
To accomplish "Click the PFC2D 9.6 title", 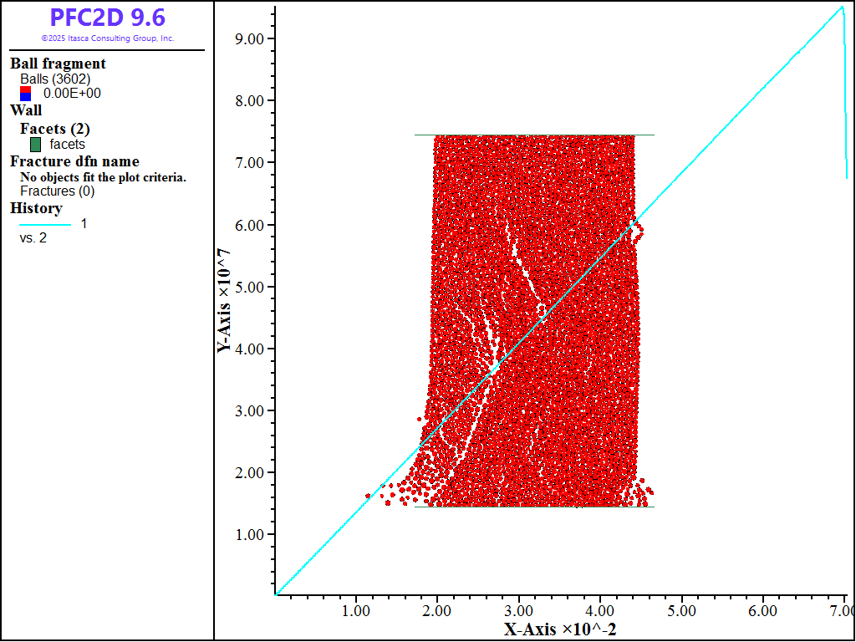I will pos(107,18).
